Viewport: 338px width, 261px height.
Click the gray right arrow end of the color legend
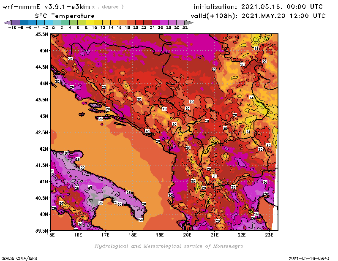pyautogui.click(x=189, y=22)
